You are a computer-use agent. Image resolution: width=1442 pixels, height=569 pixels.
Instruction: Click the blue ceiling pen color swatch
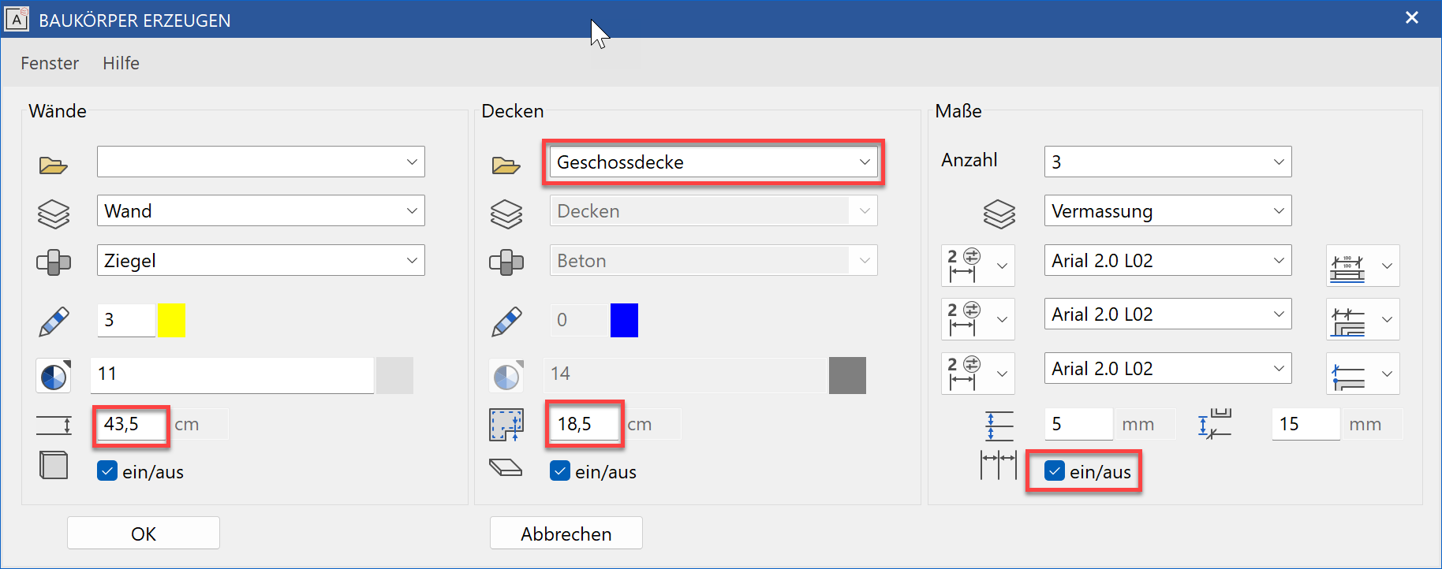(x=624, y=320)
